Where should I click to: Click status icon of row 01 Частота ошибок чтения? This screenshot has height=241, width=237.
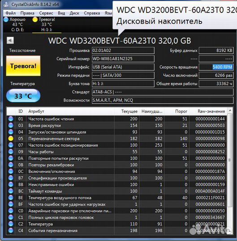point(11,119)
